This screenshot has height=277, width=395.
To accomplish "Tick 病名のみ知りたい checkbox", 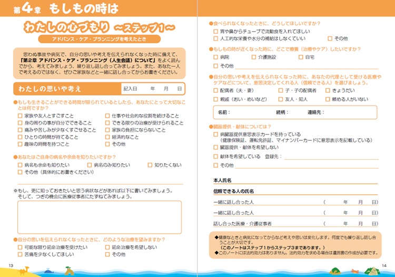I will pos(90,165).
